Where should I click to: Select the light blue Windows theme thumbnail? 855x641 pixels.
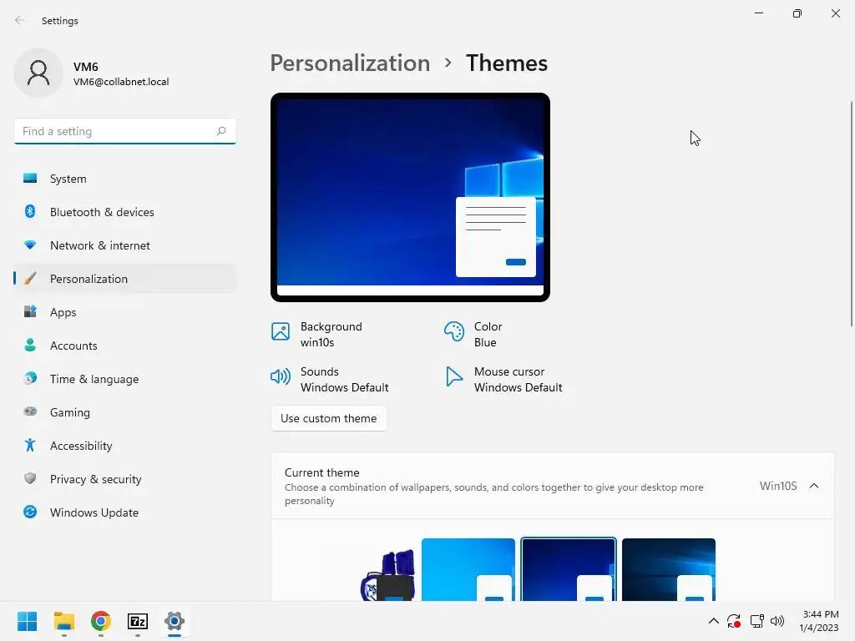point(468,569)
